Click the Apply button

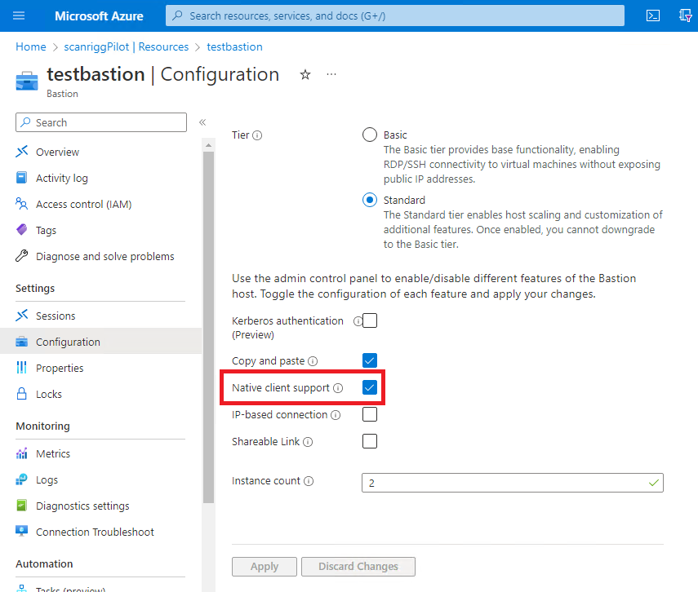pos(265,567)
